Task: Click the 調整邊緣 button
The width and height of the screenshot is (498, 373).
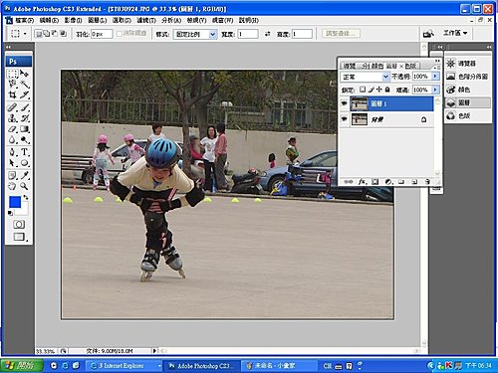Action: [341, 34]
